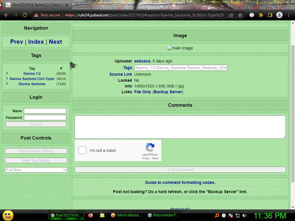Click the volume speaker tray icon
295x221 pixels.
pyautogui.click(x=245, y=216)
